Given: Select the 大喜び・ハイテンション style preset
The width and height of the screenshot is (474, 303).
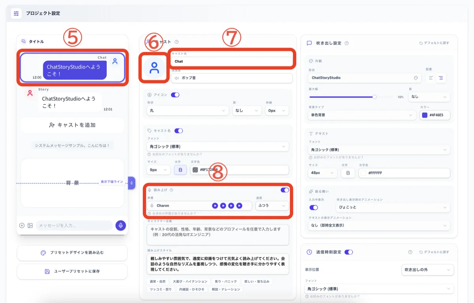Looking at the screenshot, I should pyautogui.click(x=190, y=282).
